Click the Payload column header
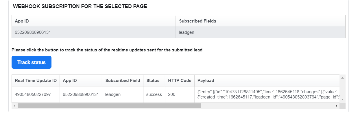Image resolution: width=358 pixels, height=121 pixels. pyautogui.click(x=267, y=81)
